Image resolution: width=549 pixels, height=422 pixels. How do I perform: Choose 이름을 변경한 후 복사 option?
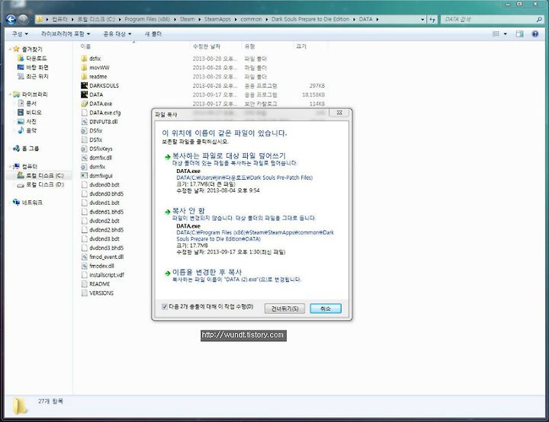(x=207, y=272)
